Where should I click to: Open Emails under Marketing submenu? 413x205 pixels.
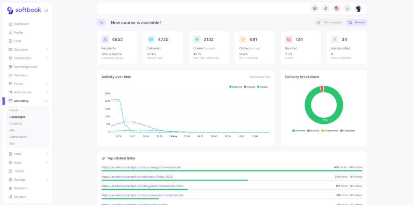tap(14, 110)
